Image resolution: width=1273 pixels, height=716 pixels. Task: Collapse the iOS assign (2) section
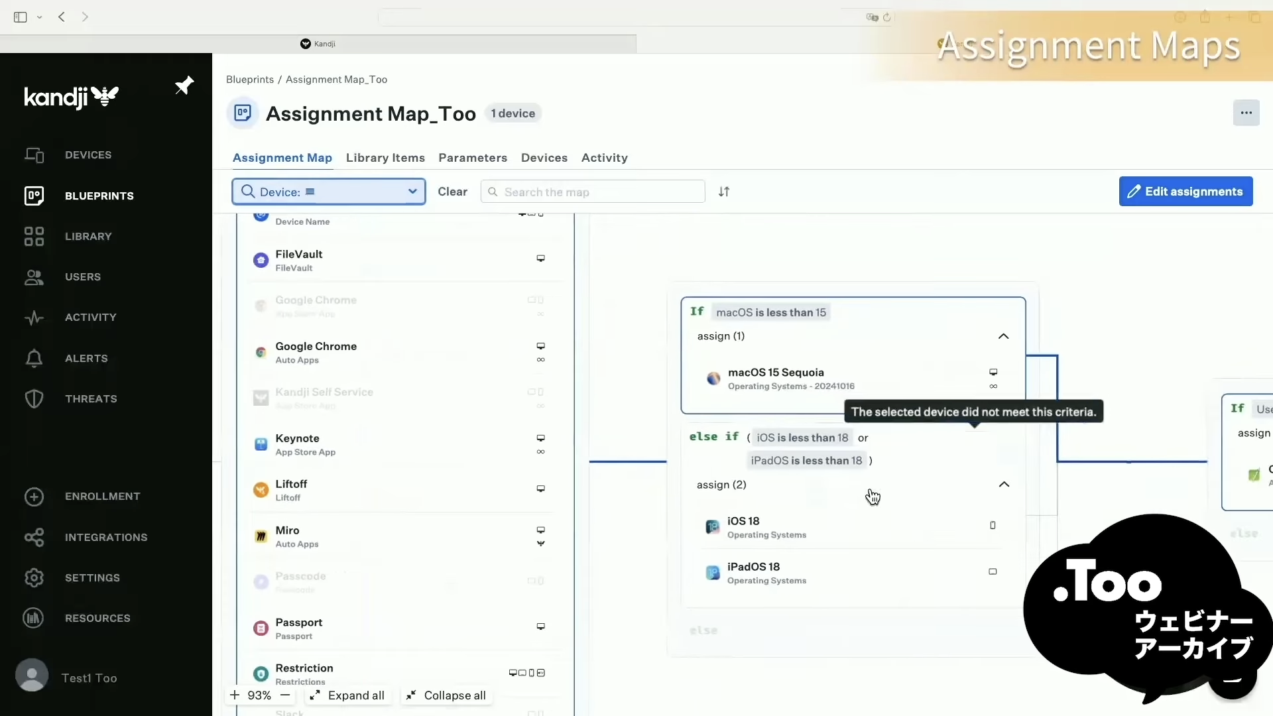pos(1004,485)
